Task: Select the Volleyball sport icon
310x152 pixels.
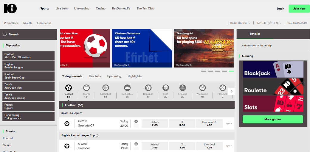Action: tap(202, 88)
